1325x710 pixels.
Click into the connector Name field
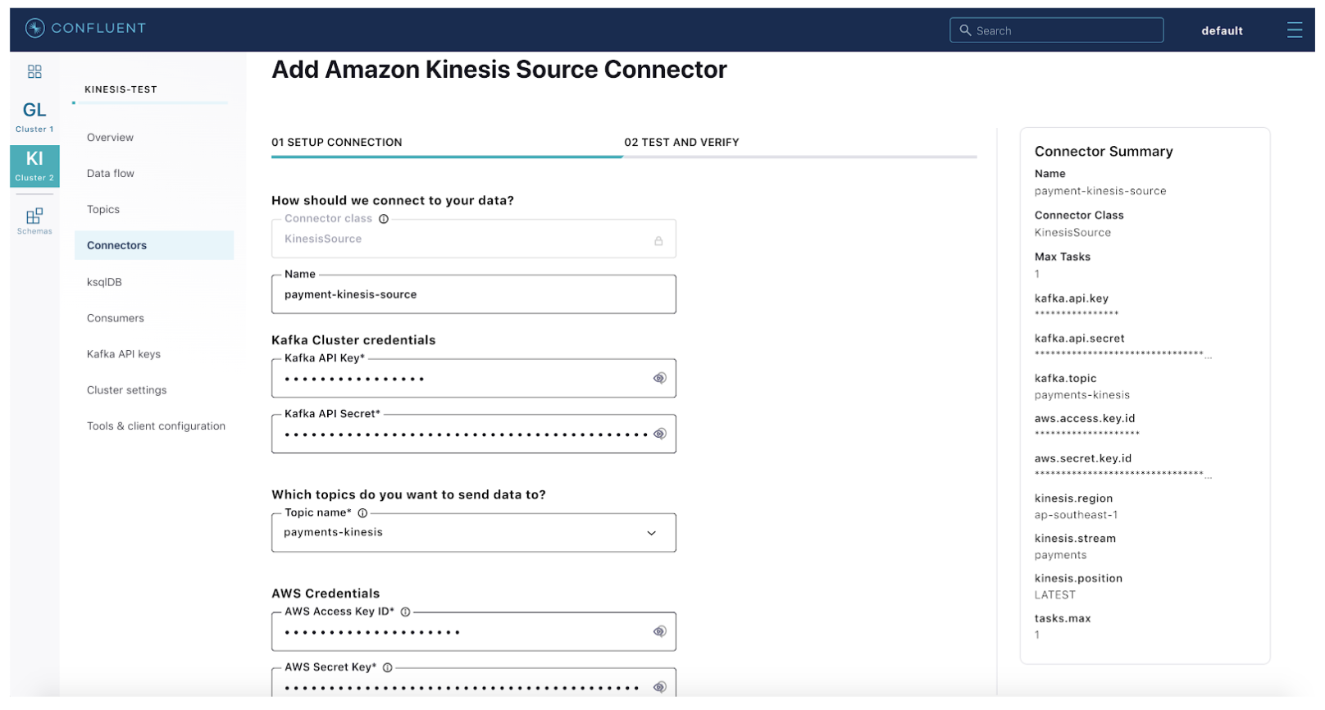click(474, 294)
